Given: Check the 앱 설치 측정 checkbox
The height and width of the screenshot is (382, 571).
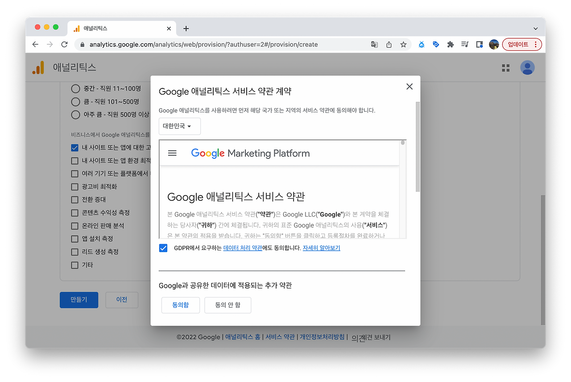Looking at the screenshot, I should pyautogui.click(x=75, y=239).
